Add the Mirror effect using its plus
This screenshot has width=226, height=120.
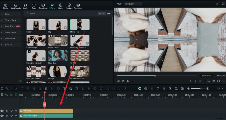click(44, 27)
